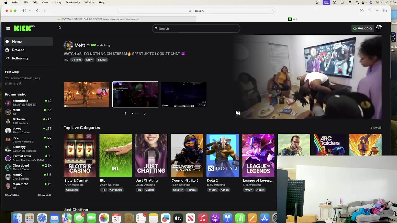The image size is (397, 223).
Task: Click the funny tag on featured stream
Action: (89, 60)
